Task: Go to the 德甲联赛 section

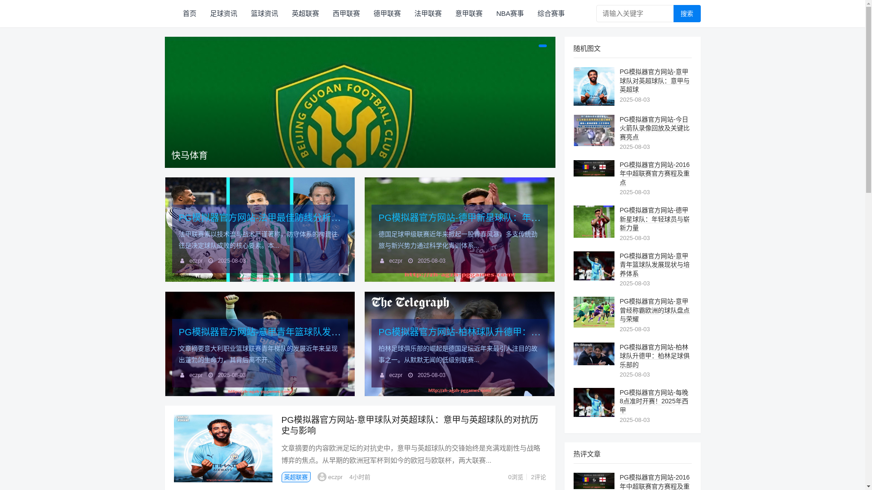Action: tap(387, 14)
